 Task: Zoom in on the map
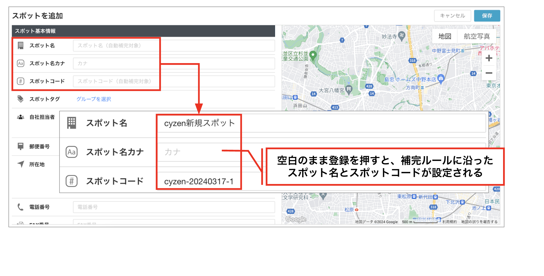click(489, 58)
